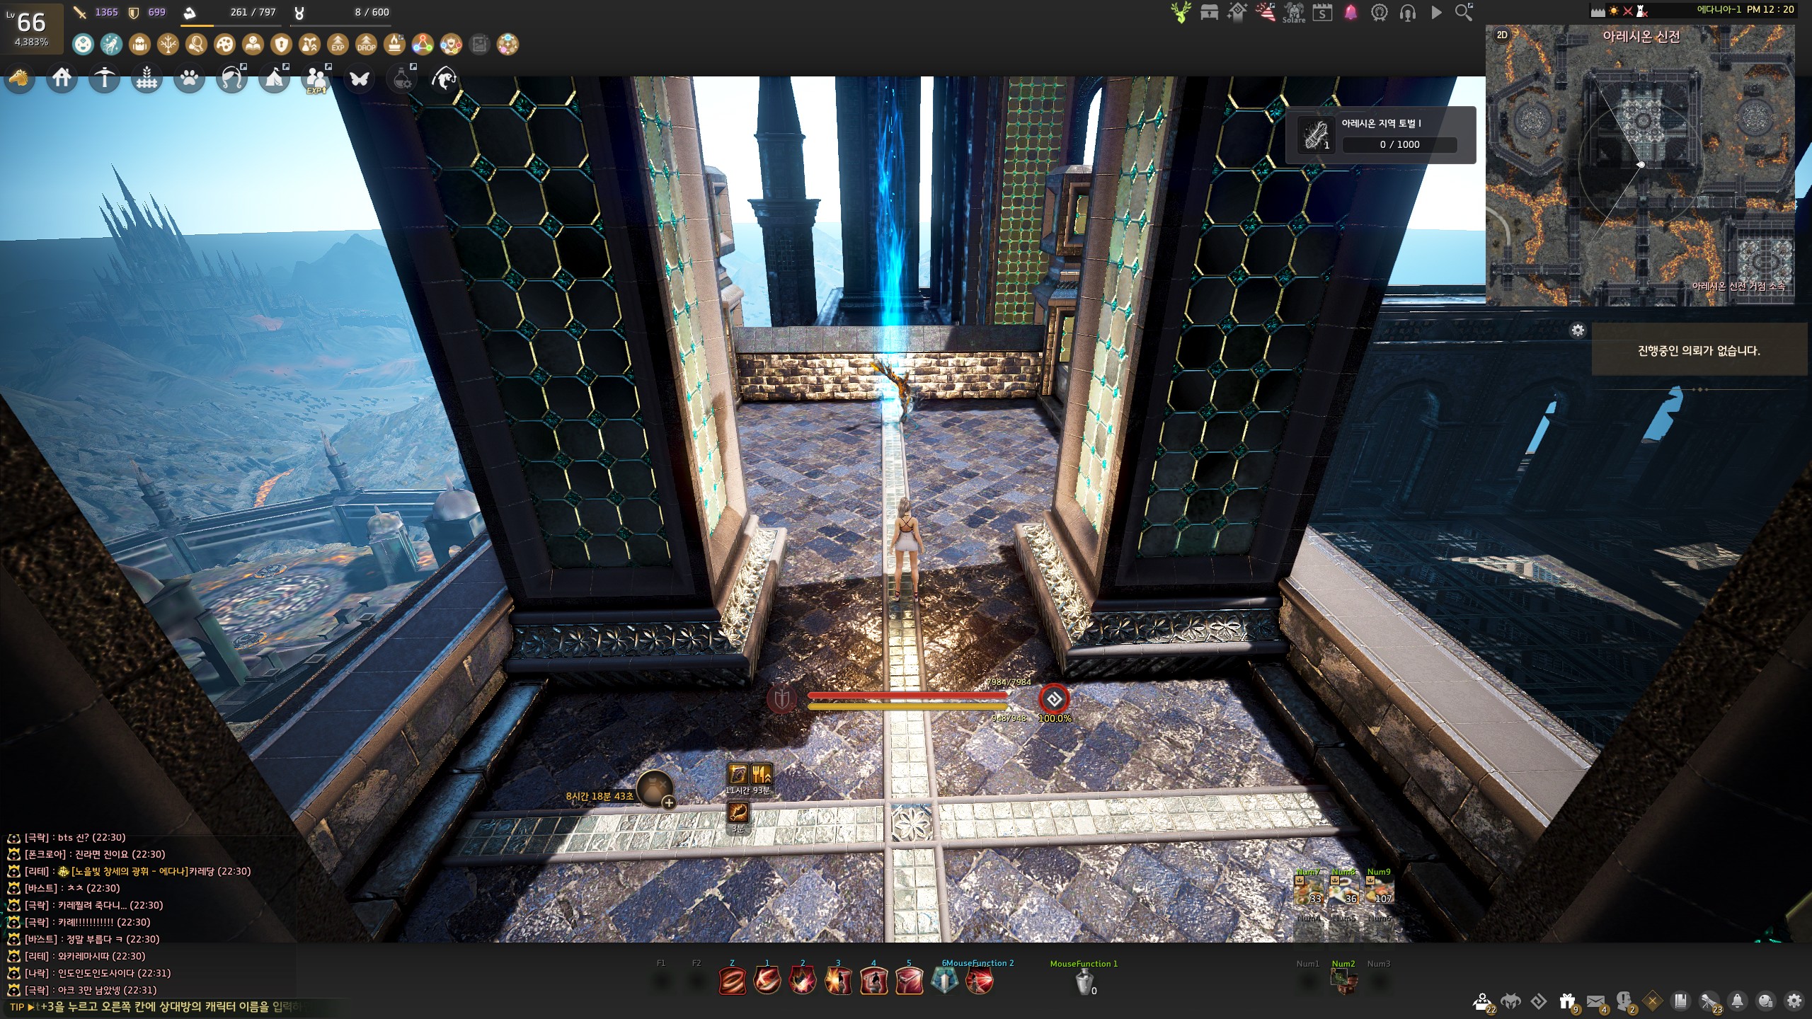Click the 0 / 1000 quest progress bar

click(x=1399, y=144)
